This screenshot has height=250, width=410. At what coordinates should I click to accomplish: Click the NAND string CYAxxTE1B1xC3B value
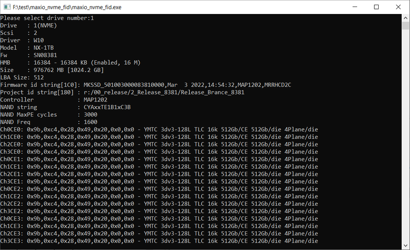[x=107, y=107]
